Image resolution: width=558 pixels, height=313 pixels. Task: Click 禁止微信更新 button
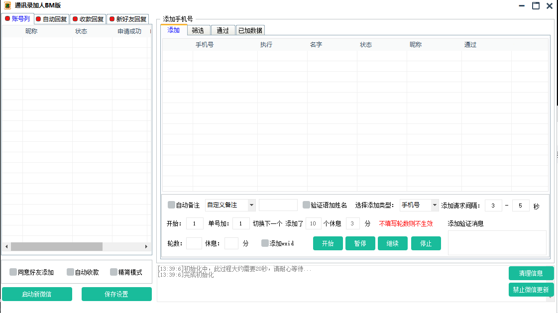point(531,290)
